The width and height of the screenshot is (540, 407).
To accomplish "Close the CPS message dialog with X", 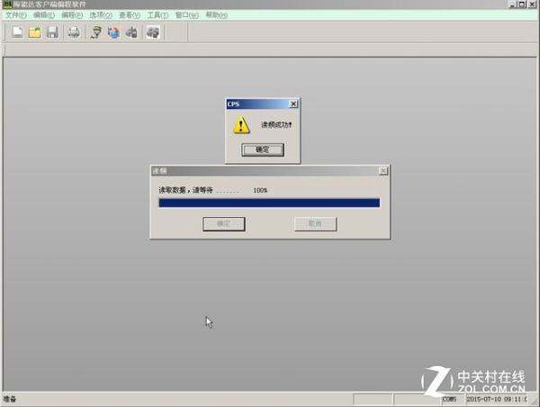I will pyautogui.click(x=293, y=104).
